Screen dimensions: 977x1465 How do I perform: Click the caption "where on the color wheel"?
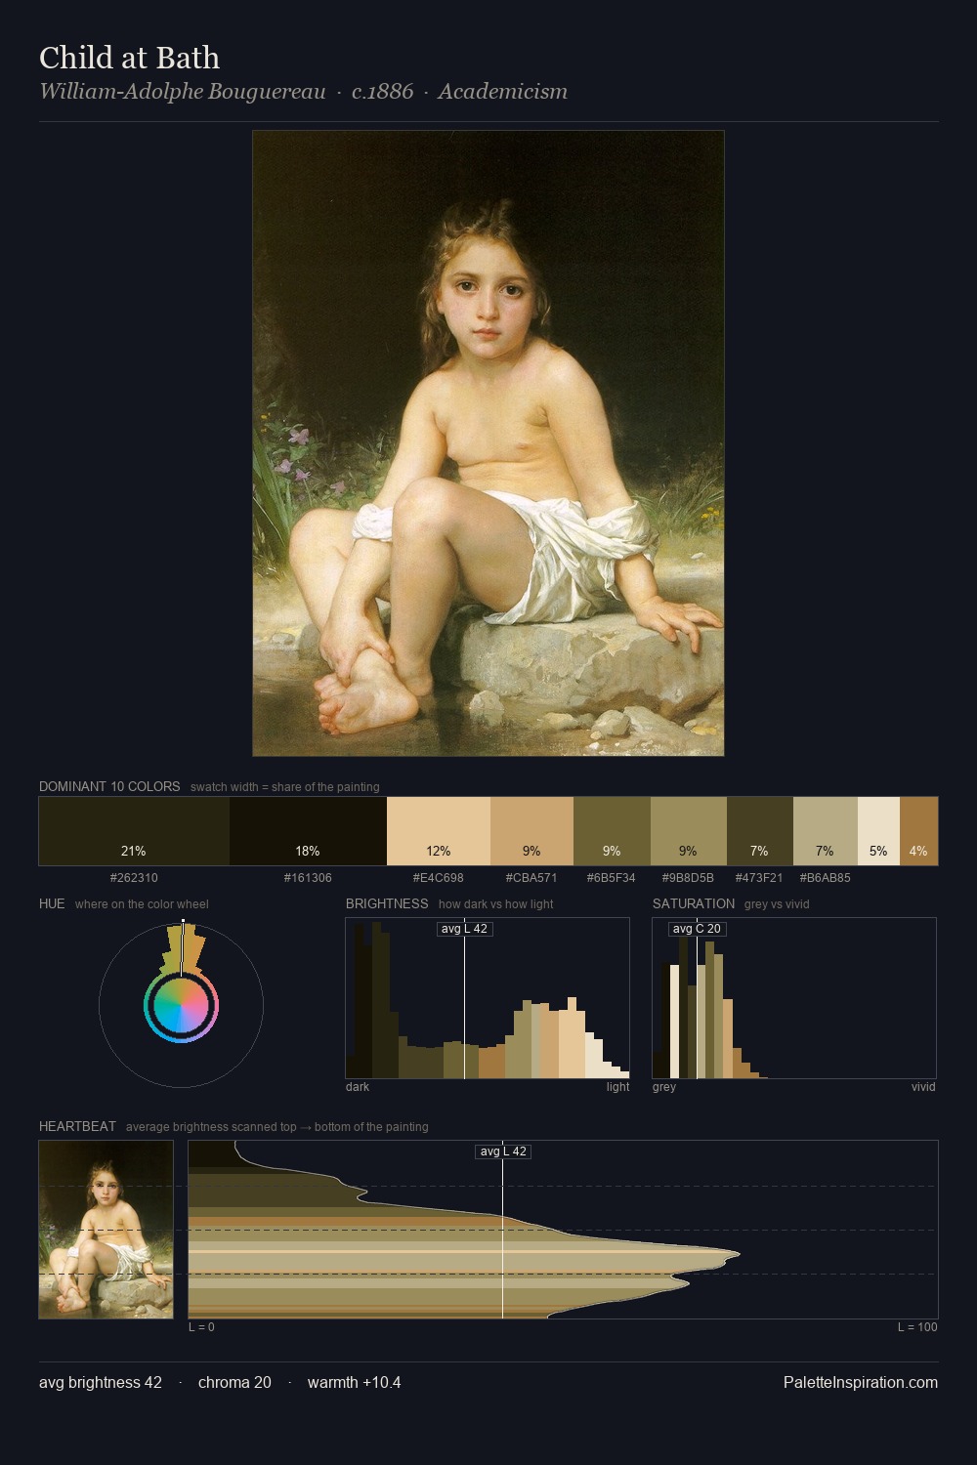coord(142,904)
